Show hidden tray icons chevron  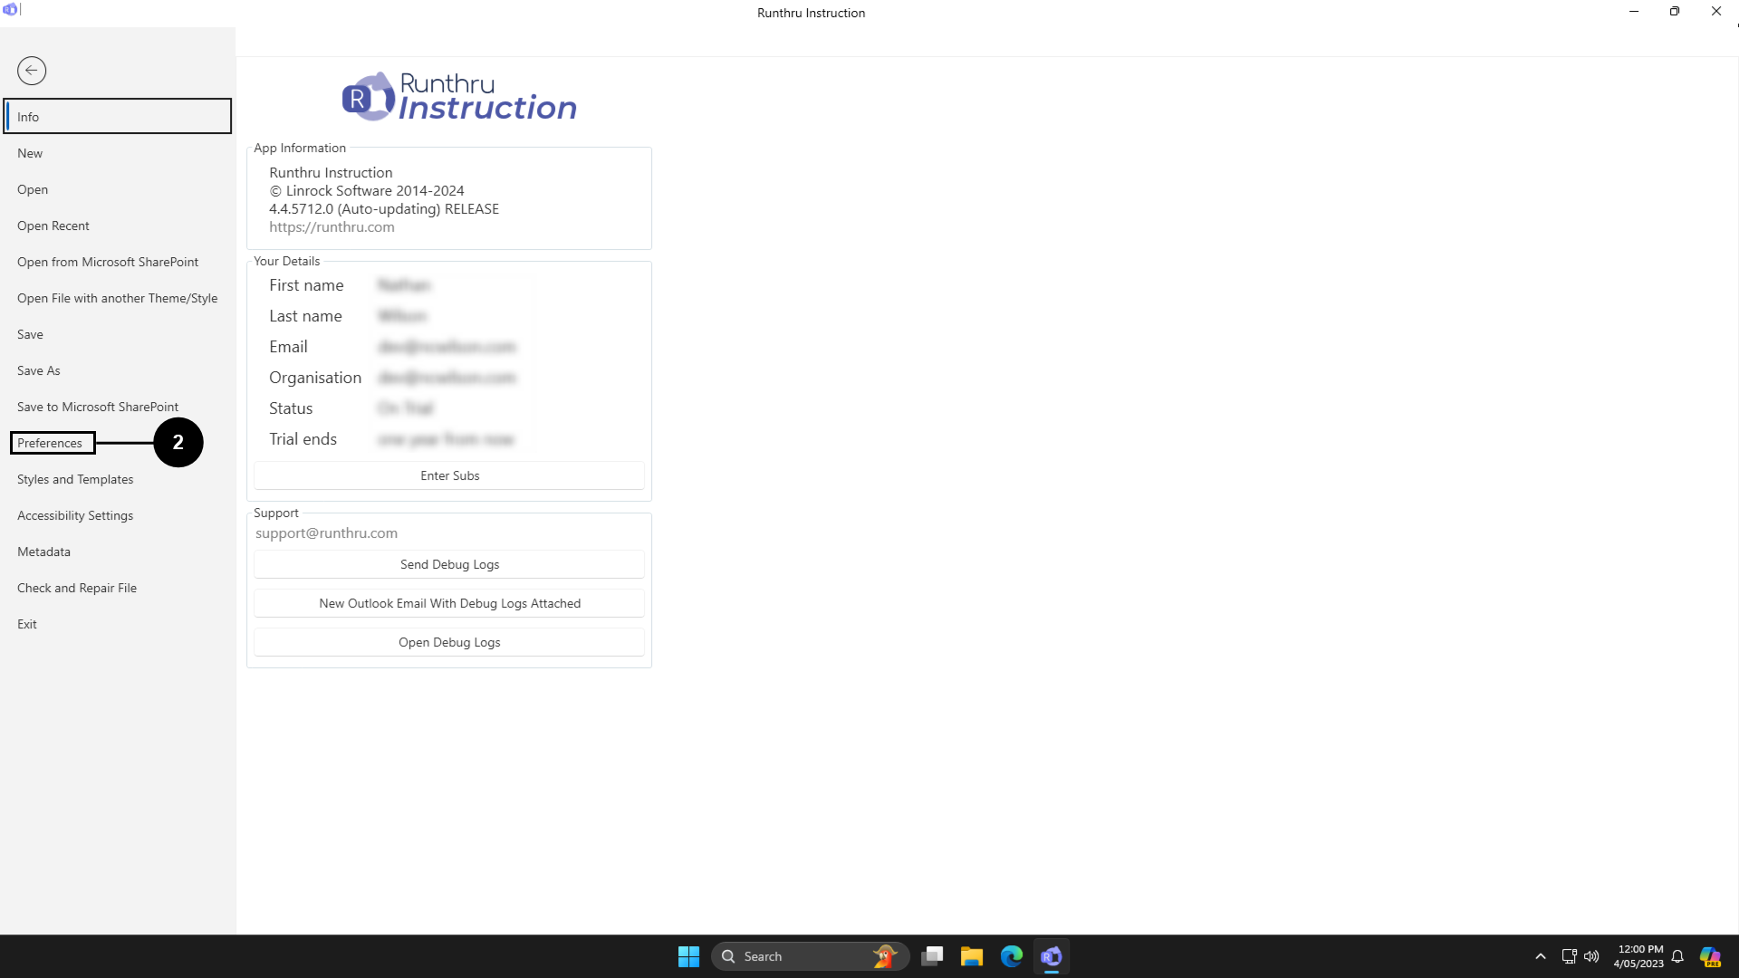coord(1541,956)
